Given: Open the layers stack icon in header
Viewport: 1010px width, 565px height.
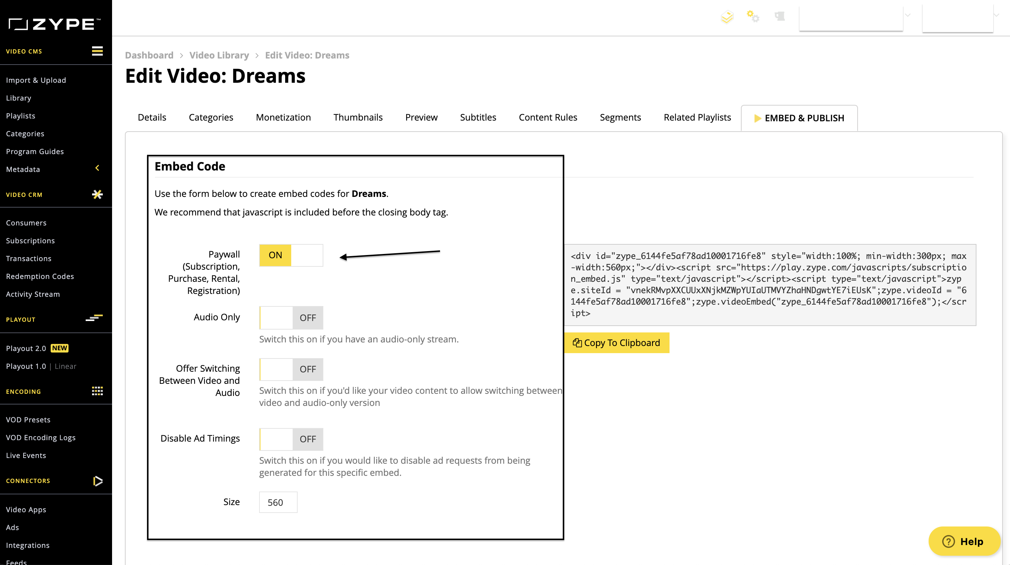Looking at the screenshot, I should tap(727, 17).
